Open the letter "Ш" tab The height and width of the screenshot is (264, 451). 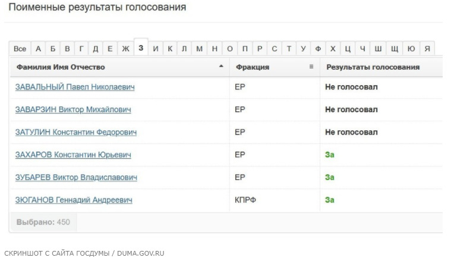(x=378, y=49)
